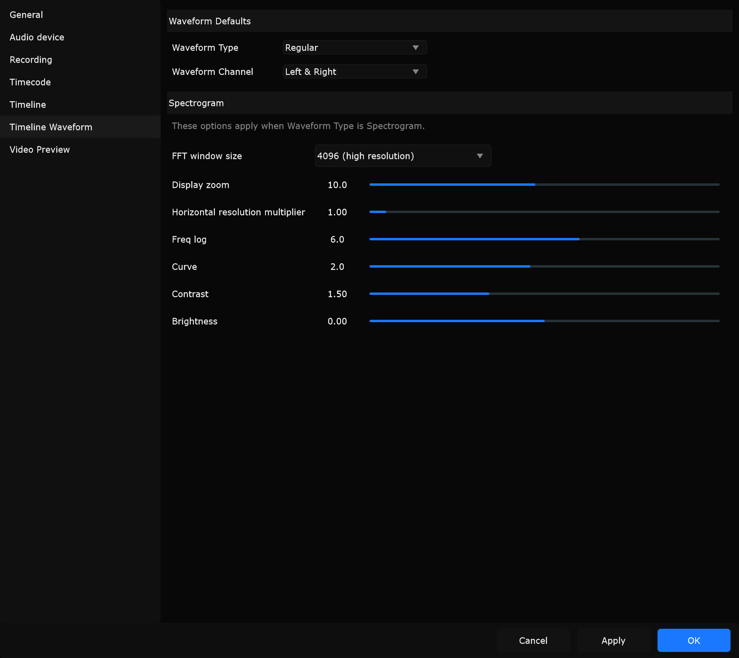Viewport: 739px width, 658px height.
Task: Click the Freq log label
Action: pos(189,240)
